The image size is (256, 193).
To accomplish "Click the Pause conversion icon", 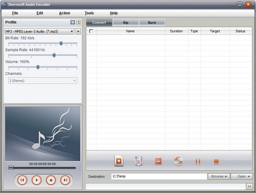I will click(198, 161).
